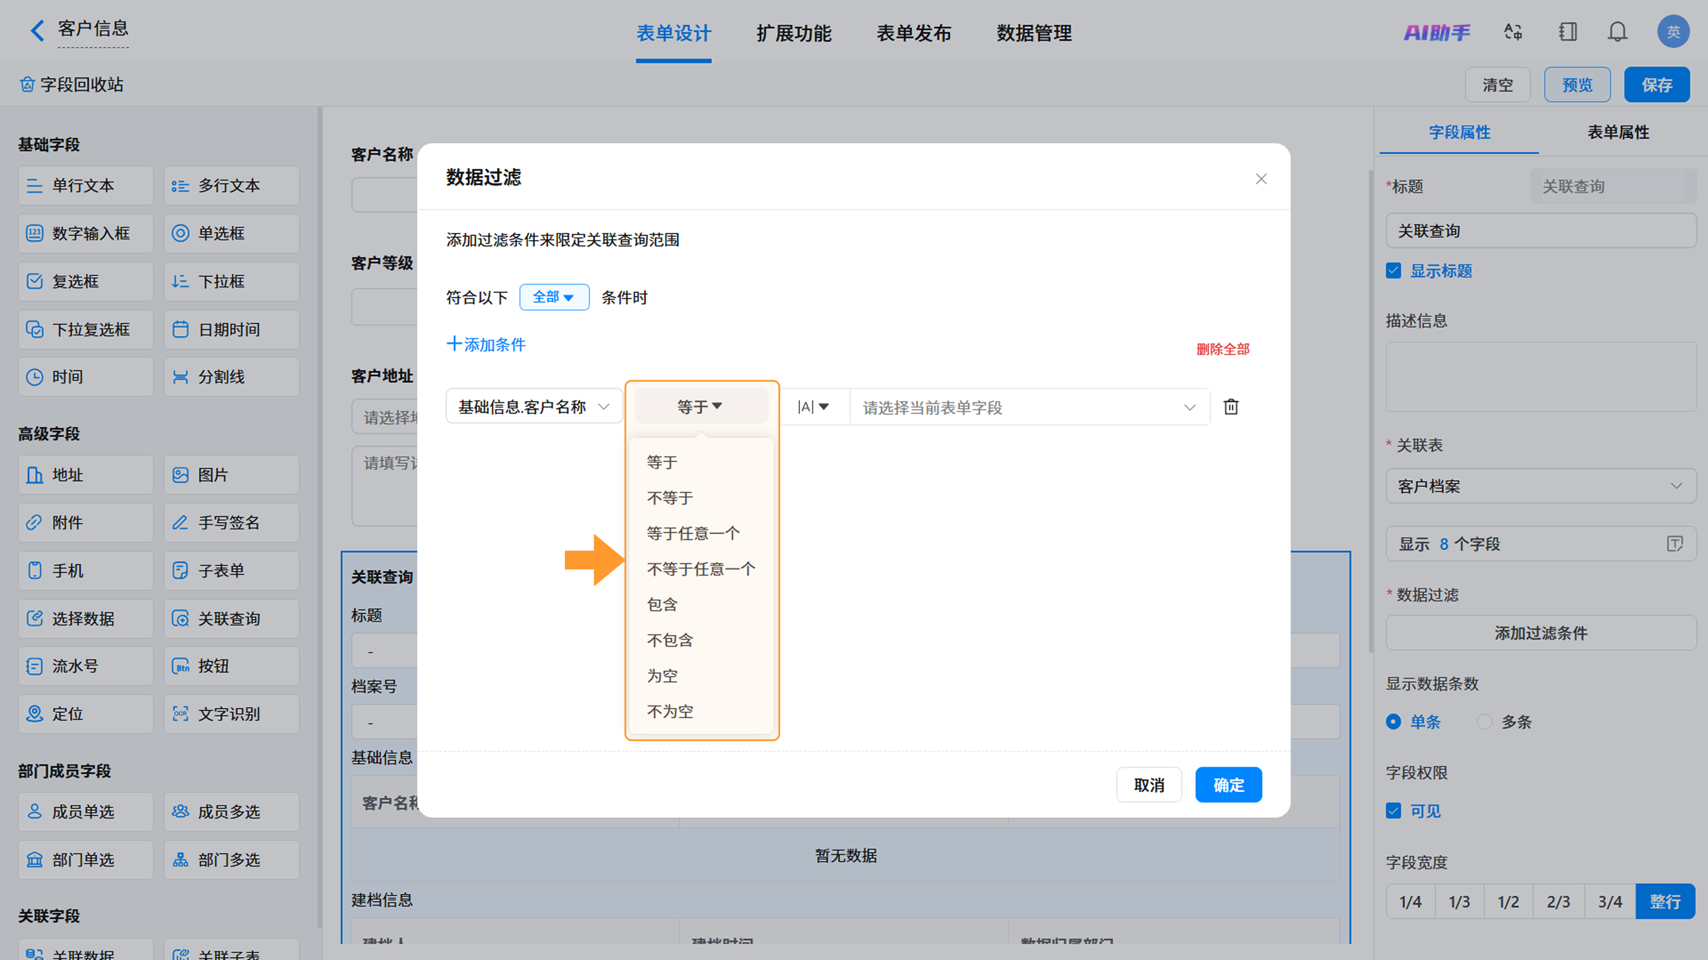Click the language translate icon in header

(1513, 32)
